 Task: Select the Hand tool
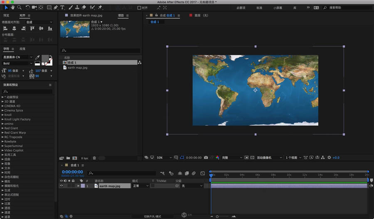12,7
